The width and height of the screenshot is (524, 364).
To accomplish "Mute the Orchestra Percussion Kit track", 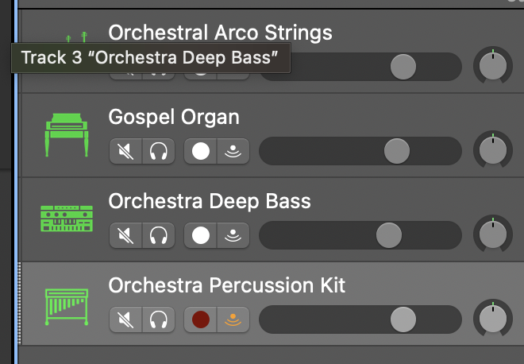I will (125, 319).
